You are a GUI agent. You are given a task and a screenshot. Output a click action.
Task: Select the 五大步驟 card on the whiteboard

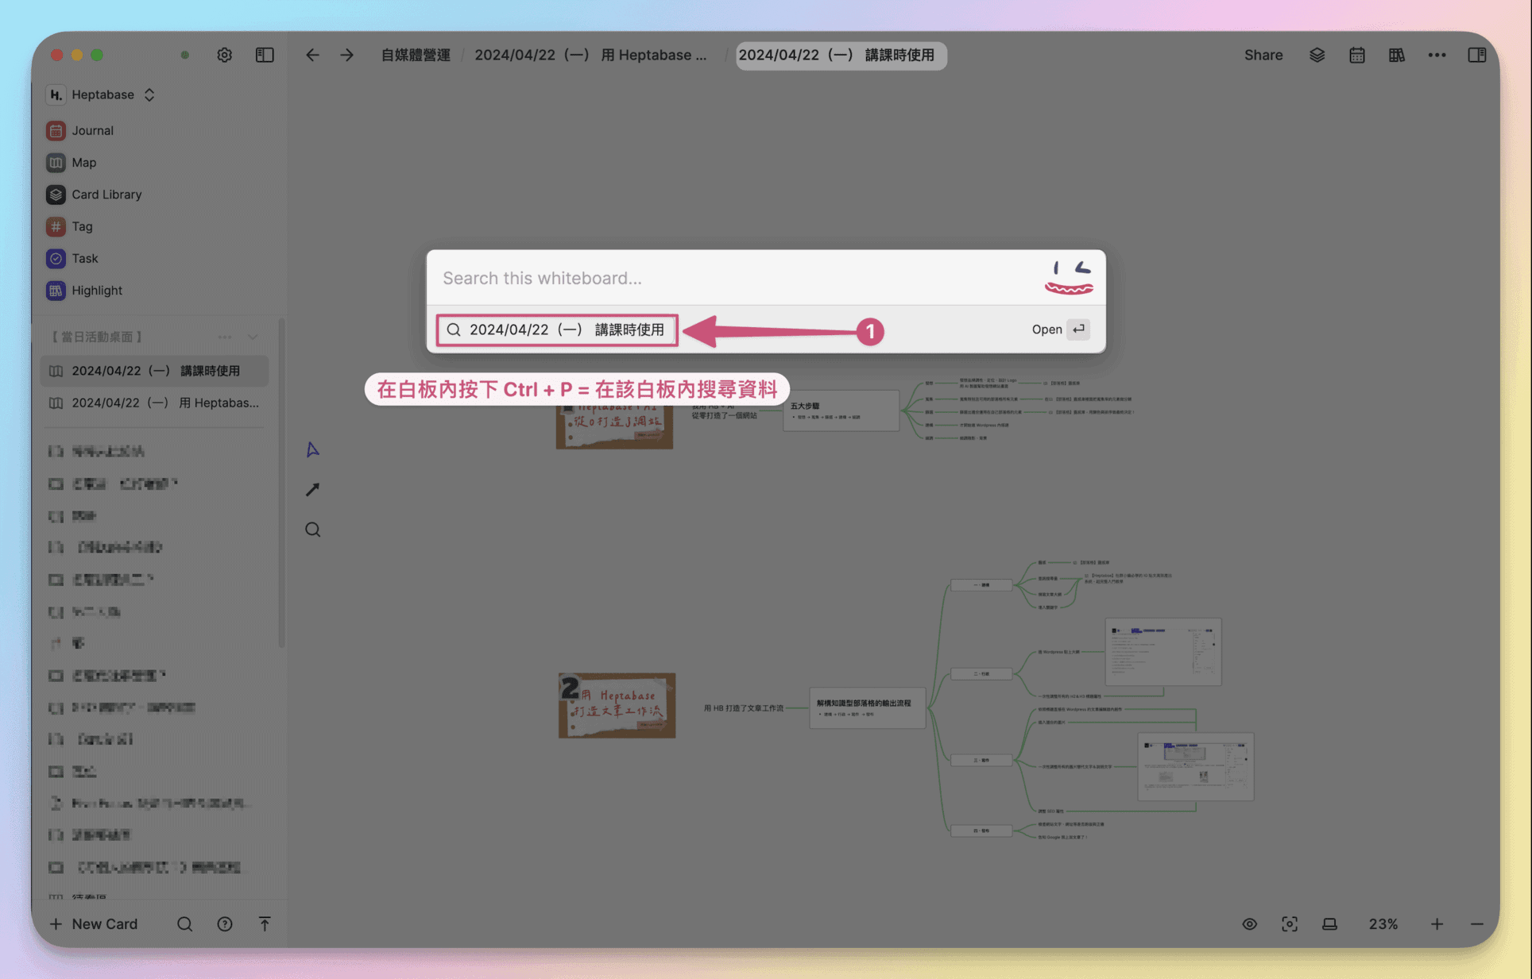[x=841, y=410]
